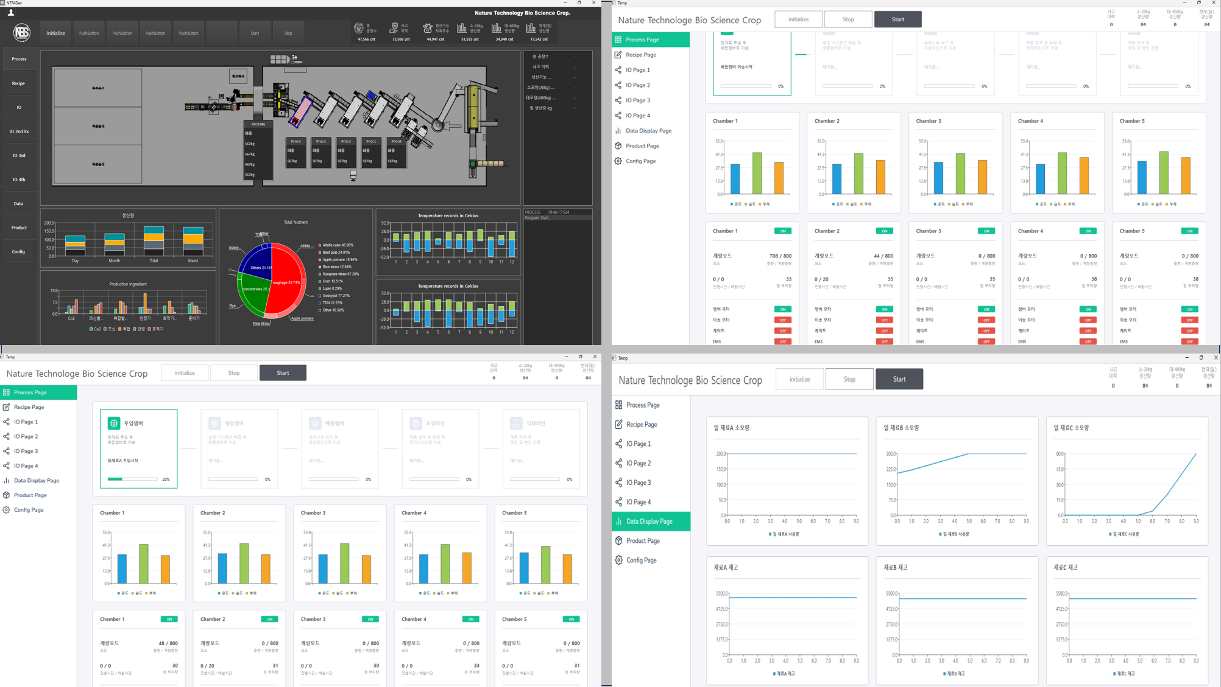Click the user profile icon in NTFADev window
This screenshot has height=687, width=1221.
pos(11,12)
